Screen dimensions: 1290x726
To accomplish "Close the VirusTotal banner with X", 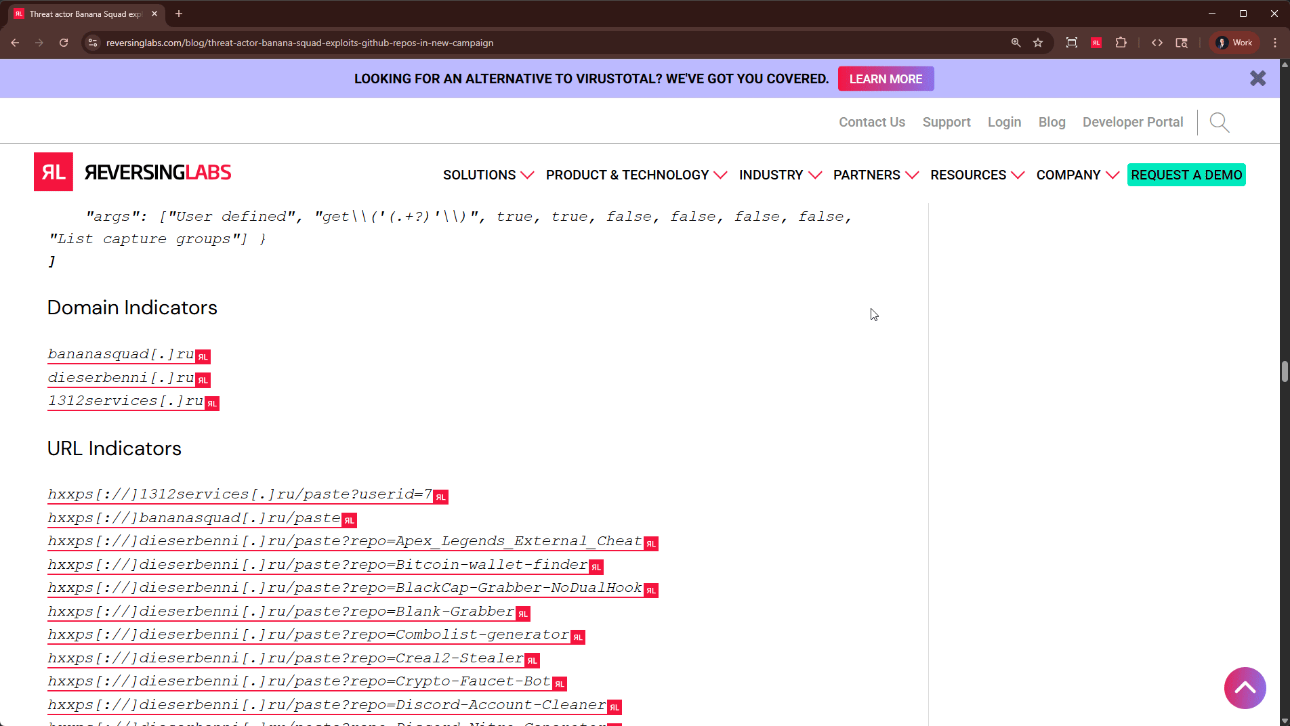I will [1258, 79].
